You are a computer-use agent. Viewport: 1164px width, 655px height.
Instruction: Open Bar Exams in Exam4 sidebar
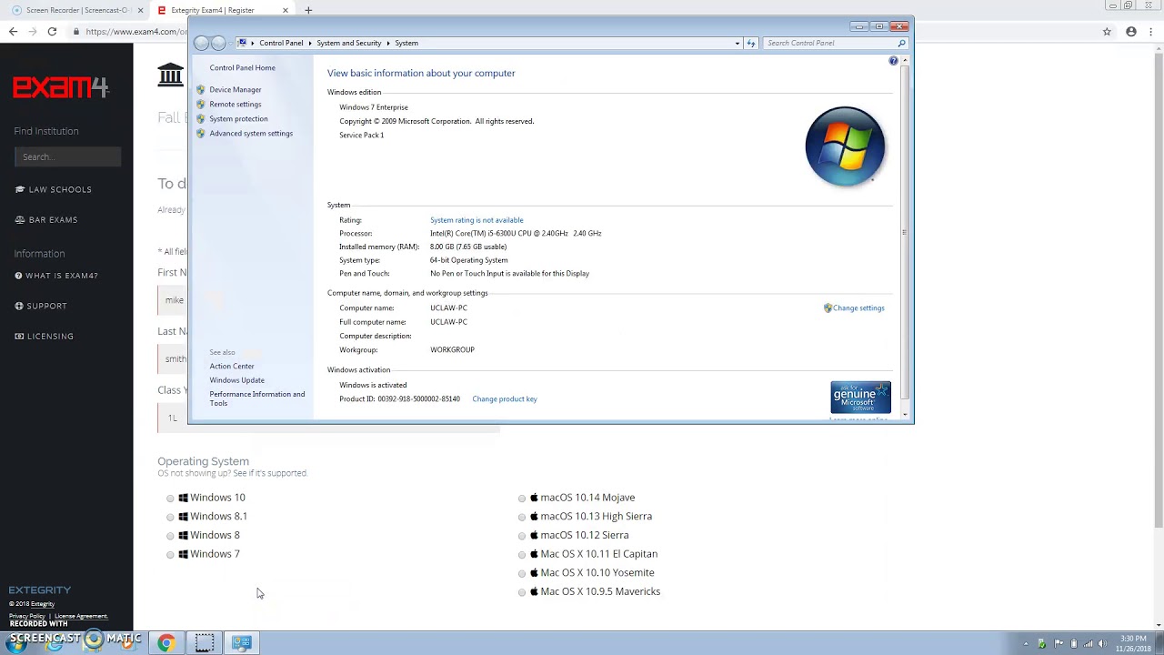click(46, 219)
